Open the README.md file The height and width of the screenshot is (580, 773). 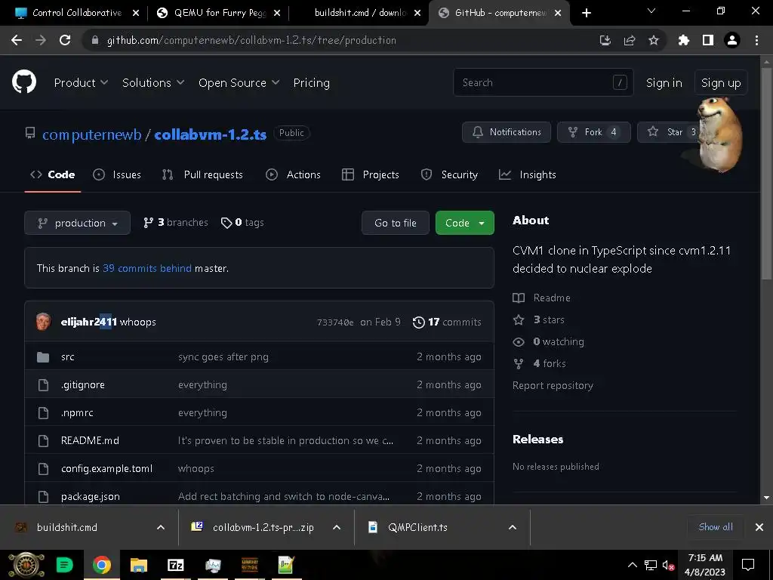[x=90, y=440]
